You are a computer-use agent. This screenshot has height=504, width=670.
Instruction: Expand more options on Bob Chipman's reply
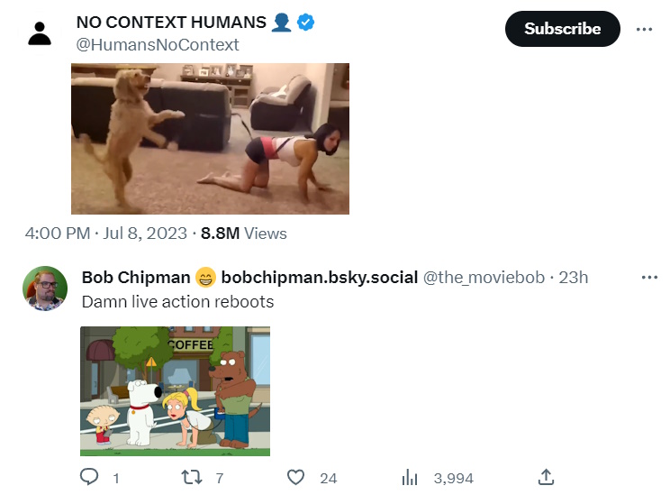[x=649, y=277]
